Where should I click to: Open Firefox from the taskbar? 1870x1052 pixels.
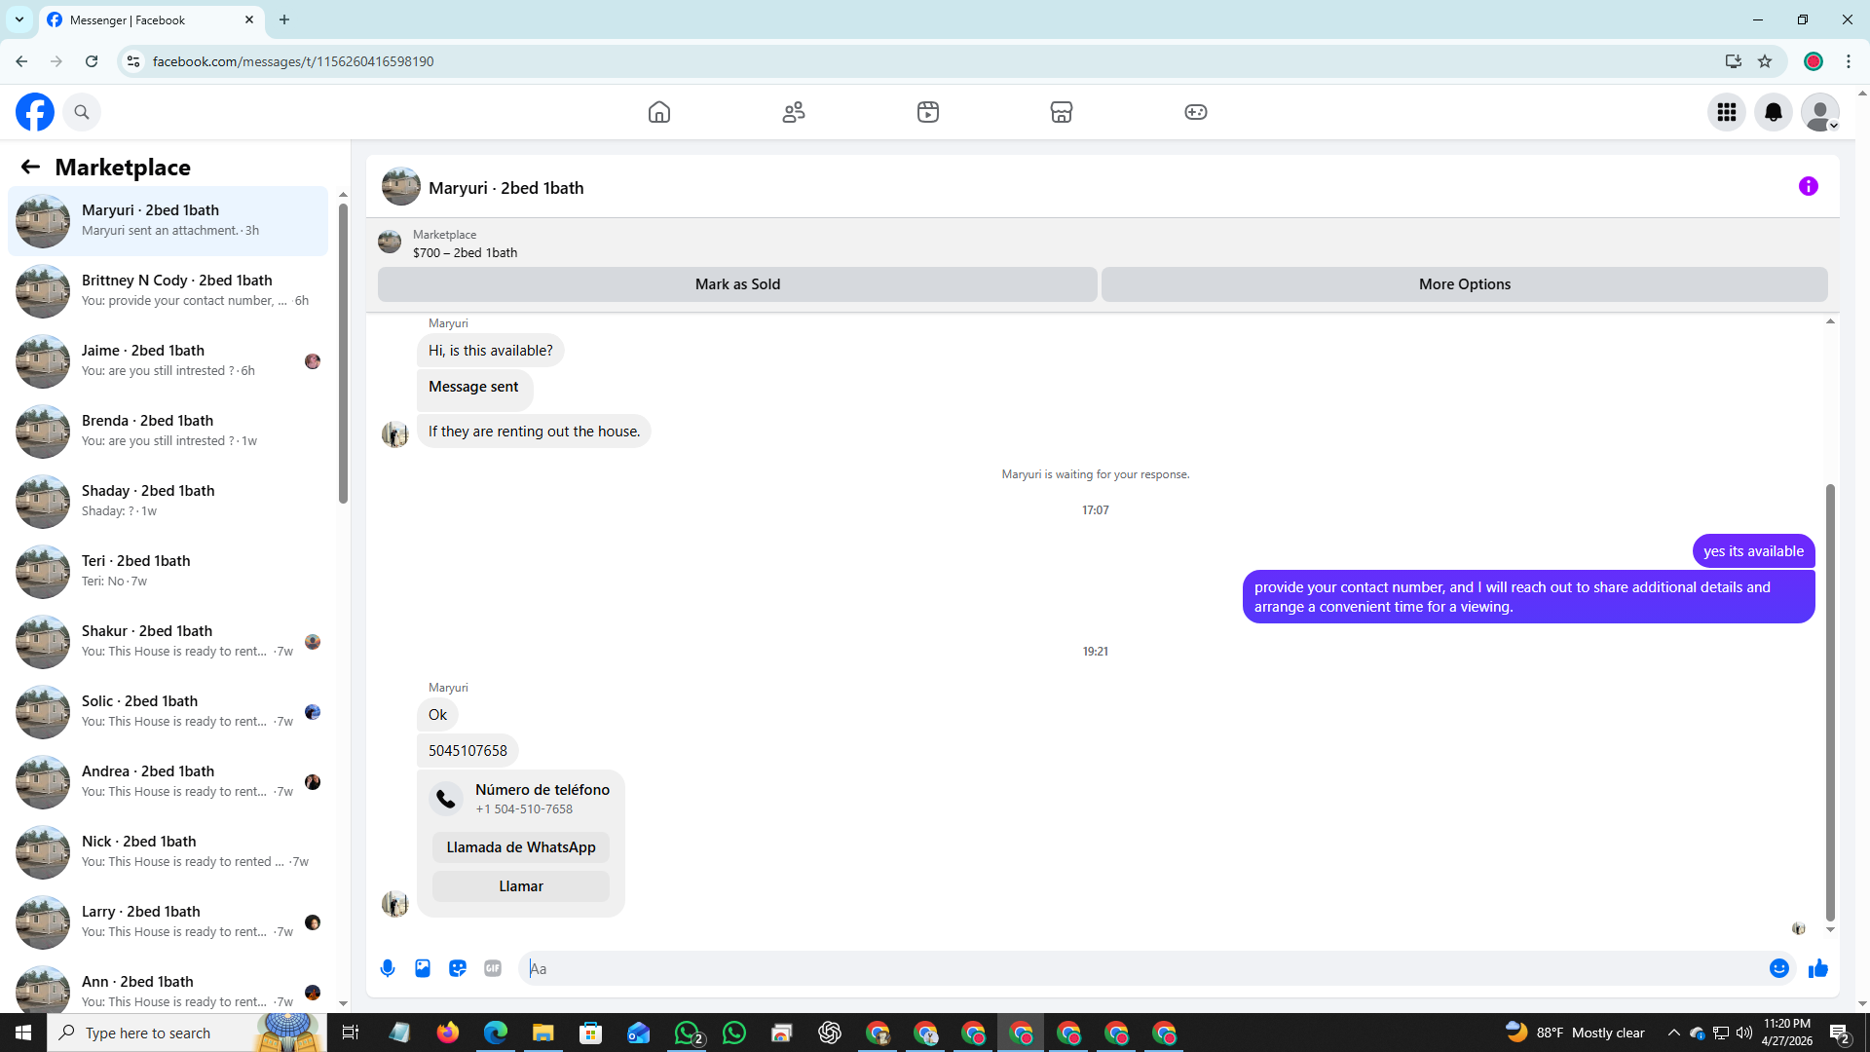(x=448, y=1033)
